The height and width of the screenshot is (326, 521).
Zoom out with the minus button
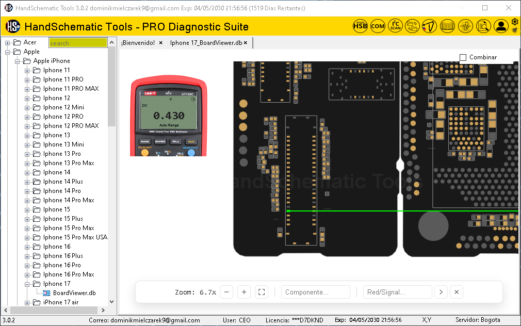pyautogui.click(x=226, y=292)
